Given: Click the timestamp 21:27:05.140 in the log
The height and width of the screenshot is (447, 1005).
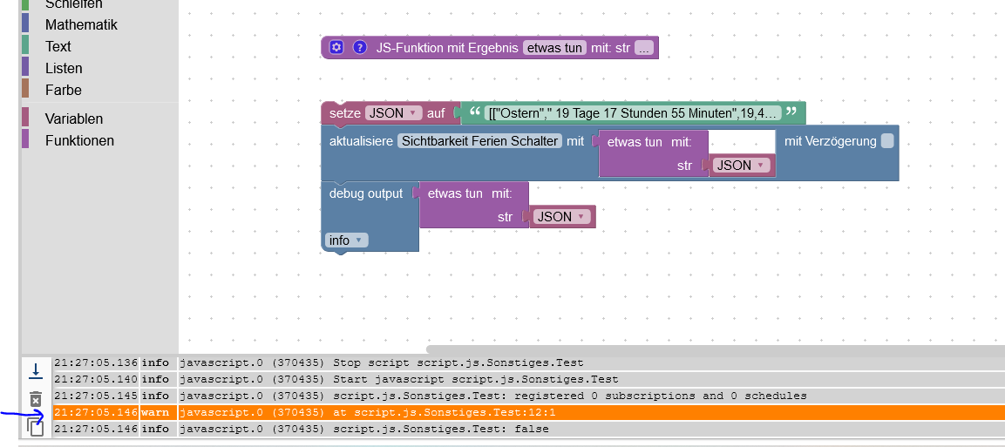Looking at the screenshot, I should (96, 380).
